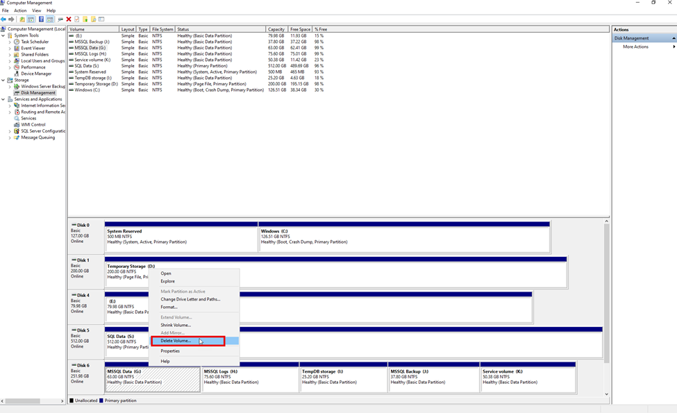Screen dimensions: 677x413
Task: Click the black Unallocated legend swatch
Action: [x=72, y=401]
